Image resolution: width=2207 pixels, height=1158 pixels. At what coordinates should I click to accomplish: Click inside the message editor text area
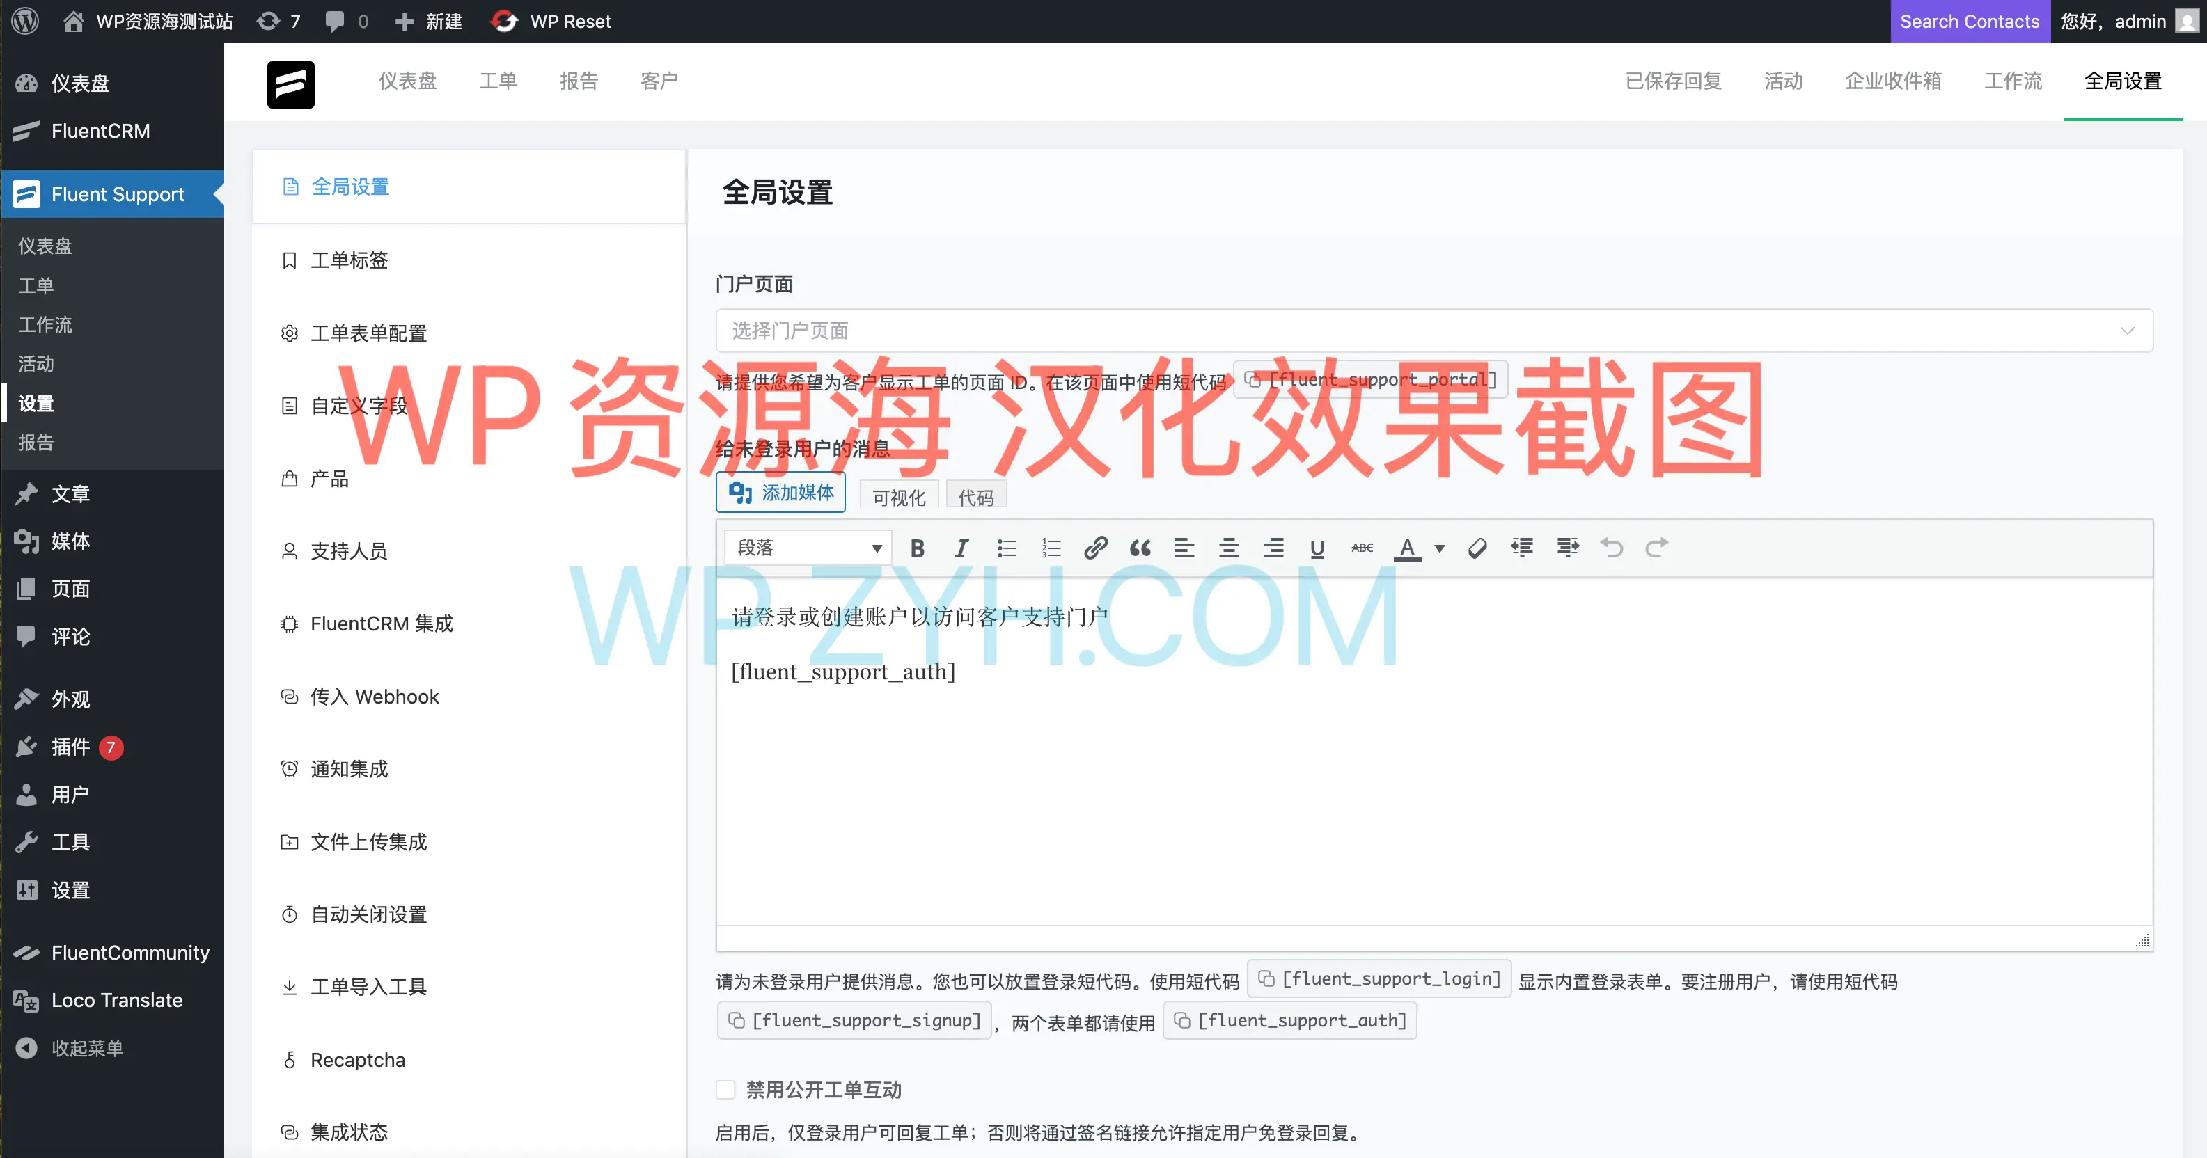point(1434,751)
